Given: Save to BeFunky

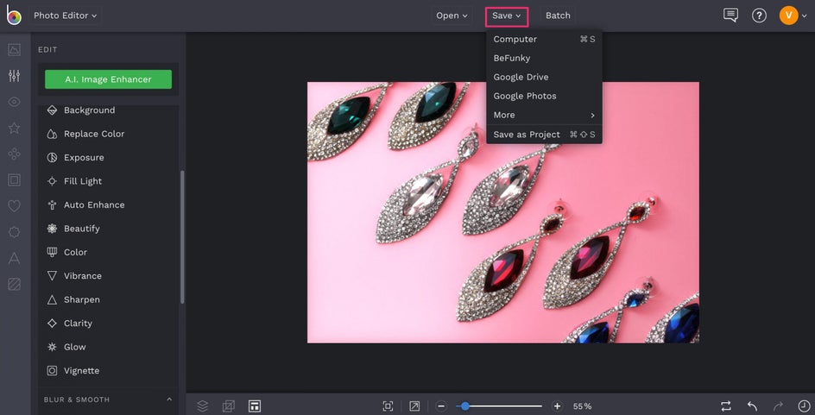Looking at the screenshot, I should 544,58.
